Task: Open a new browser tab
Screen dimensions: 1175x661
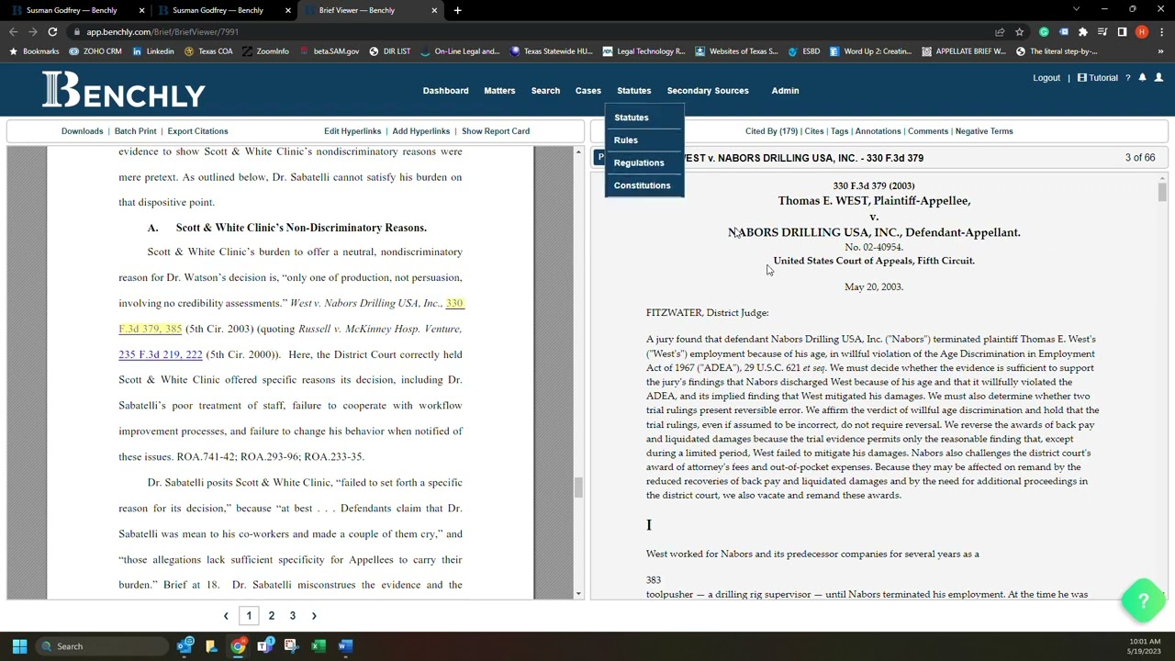Action: [x=457, y=10]
